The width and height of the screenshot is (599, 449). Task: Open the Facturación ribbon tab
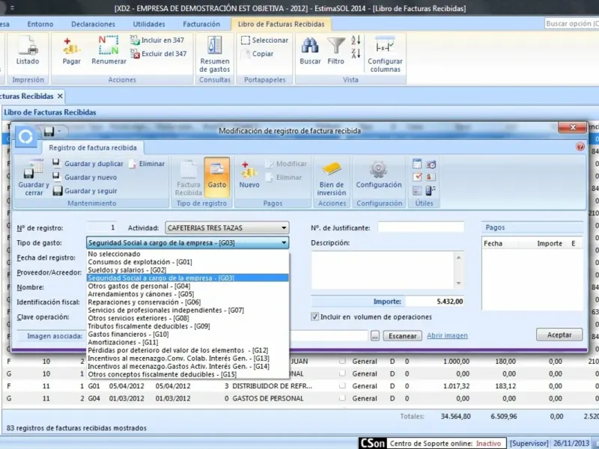[201, 24]
